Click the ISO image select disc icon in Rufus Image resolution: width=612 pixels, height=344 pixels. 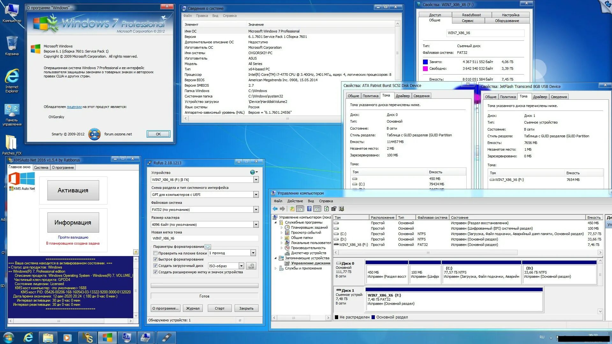251,266
